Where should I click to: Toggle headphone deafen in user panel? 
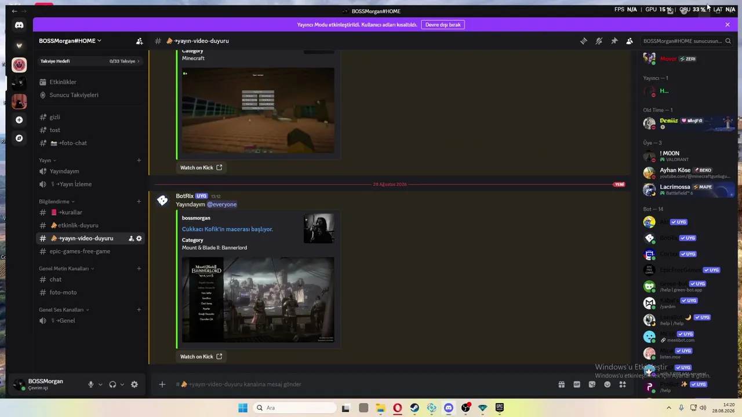click(112, 385)
